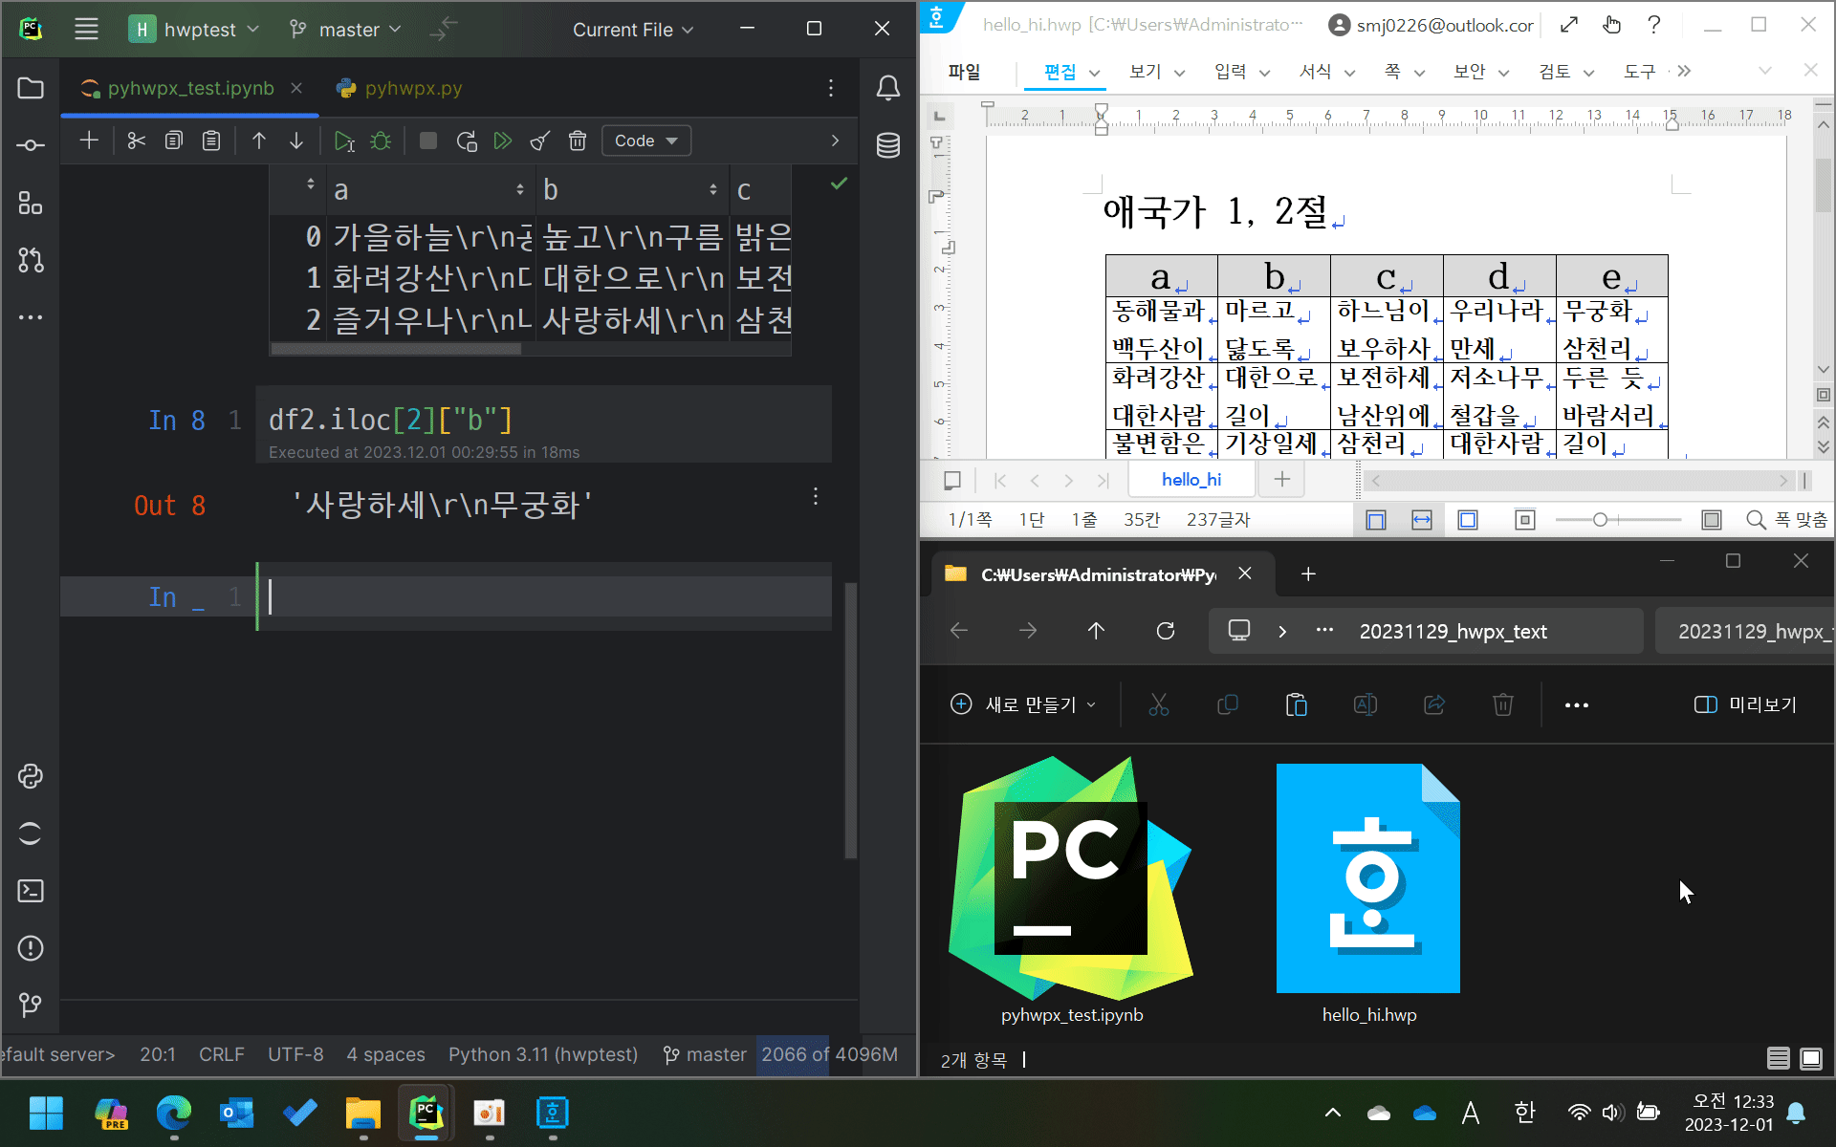Click the Run Cell and Select Below icon

point(344,141)
